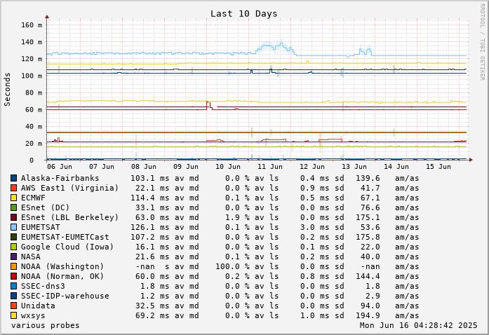Click the '15 Jun' x-axis date
The height and width of the screenshot is (335, 489).
coord(438,167)
